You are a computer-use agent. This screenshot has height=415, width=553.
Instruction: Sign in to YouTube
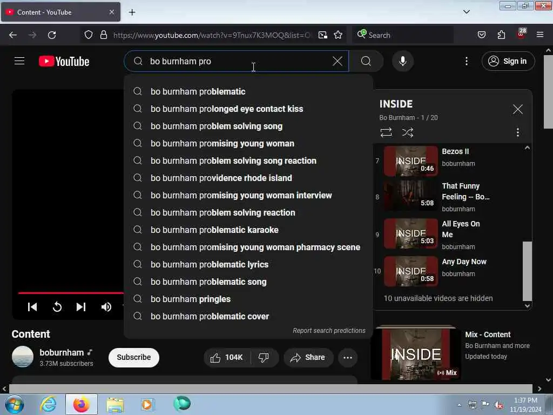[508, 61]
